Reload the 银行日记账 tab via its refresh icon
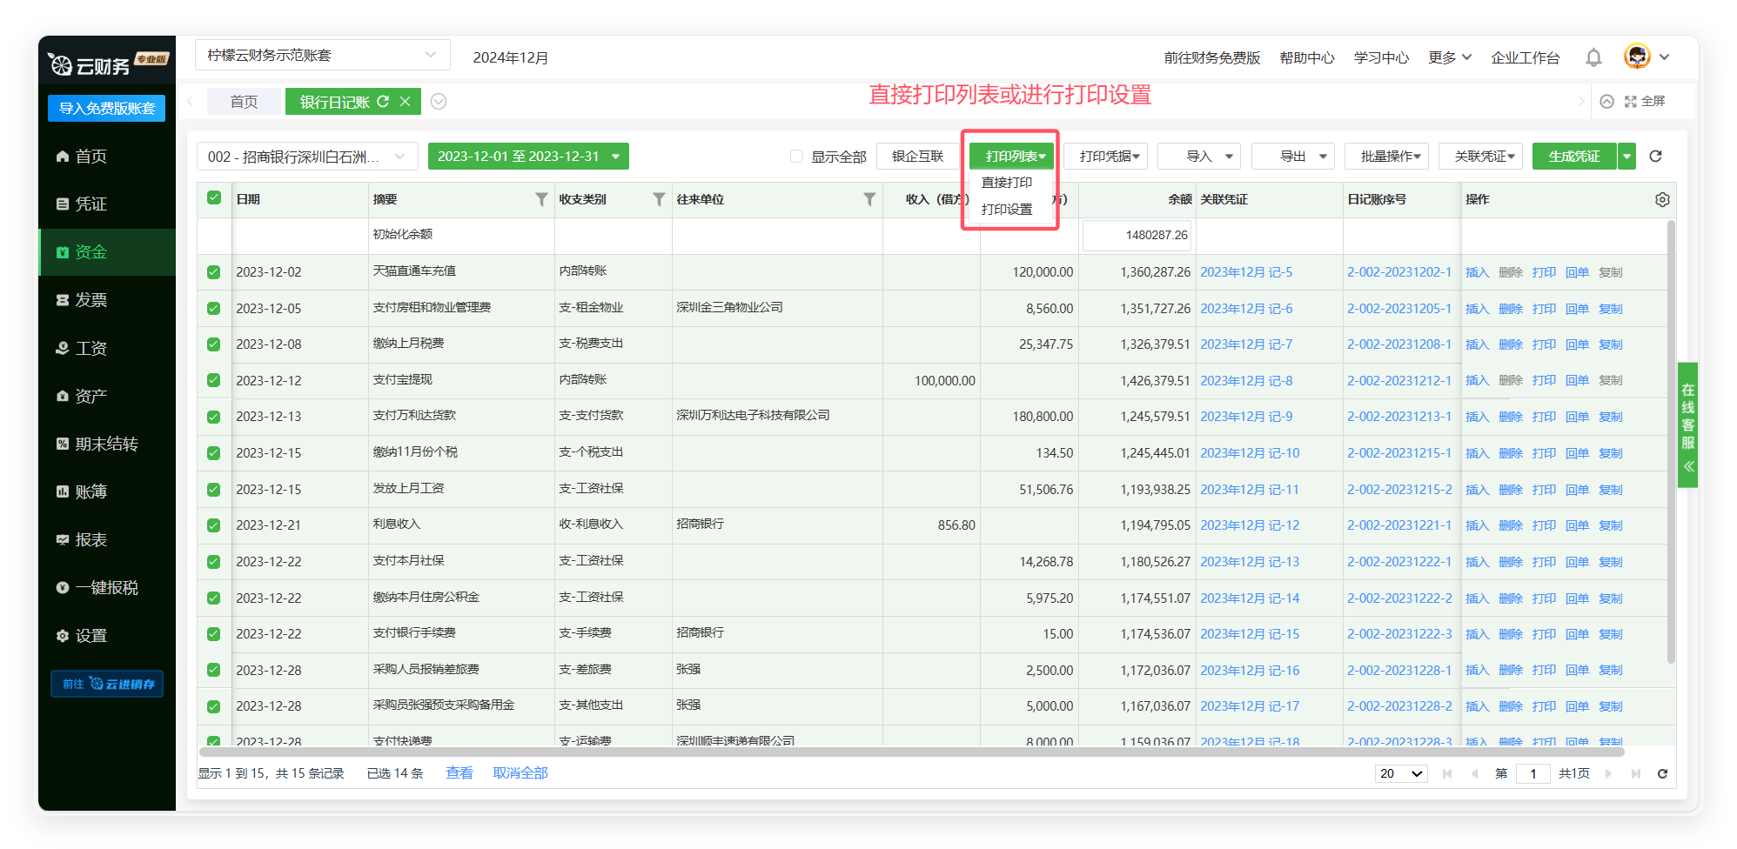 (383, 102)
